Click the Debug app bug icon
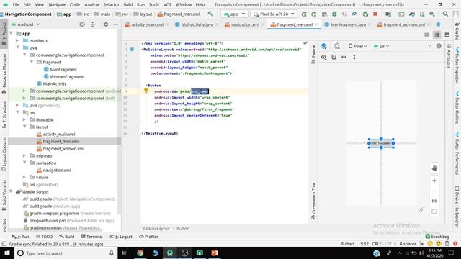 tap(334, 14)
